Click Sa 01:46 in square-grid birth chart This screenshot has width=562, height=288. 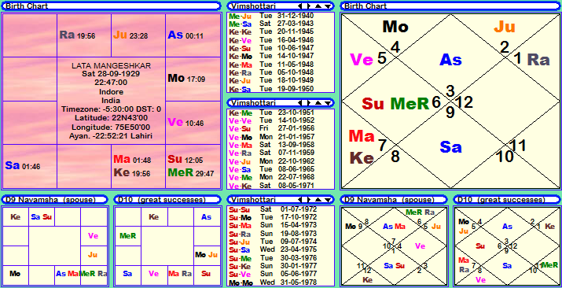point(23,166)
